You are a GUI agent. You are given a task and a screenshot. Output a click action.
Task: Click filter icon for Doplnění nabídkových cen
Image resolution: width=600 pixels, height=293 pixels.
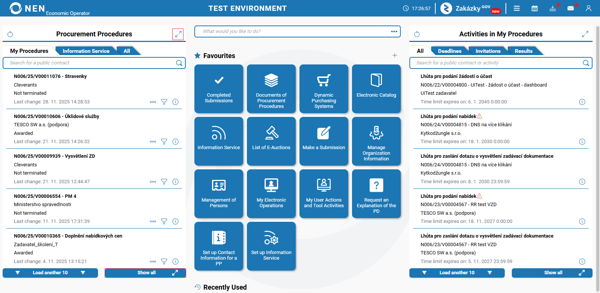164,262
